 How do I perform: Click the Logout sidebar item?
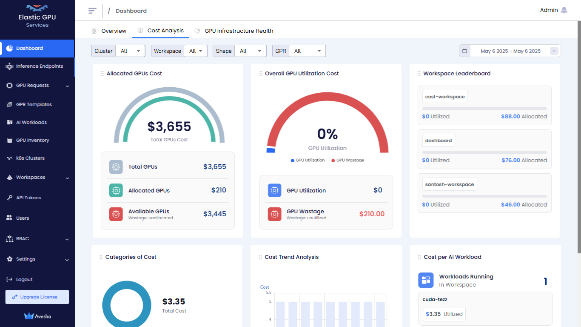[x=24, y=279]
